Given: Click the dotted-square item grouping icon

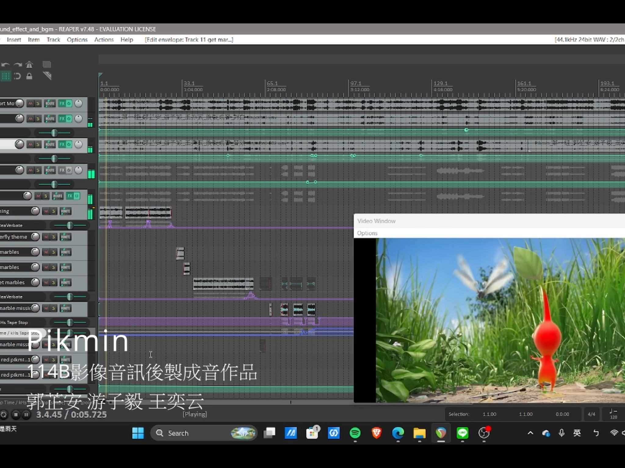Looking at the screenshot, I should pos(47,64).
